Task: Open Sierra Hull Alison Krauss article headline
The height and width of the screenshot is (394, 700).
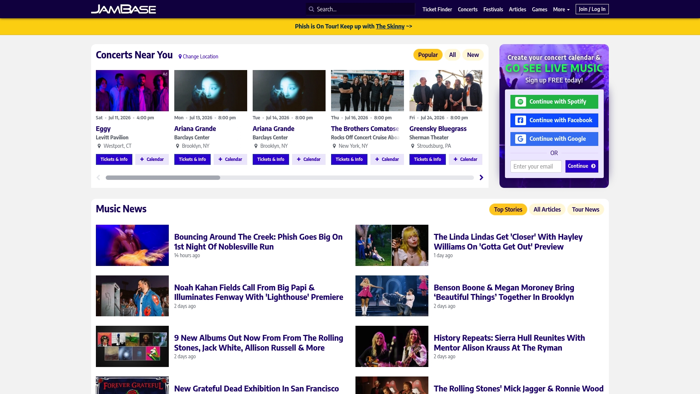Action: click(x=509, y=343)
